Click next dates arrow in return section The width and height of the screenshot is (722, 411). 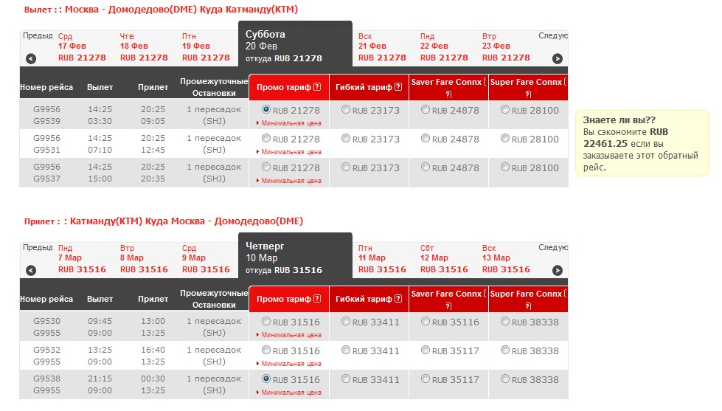click(x=558, y=271)
